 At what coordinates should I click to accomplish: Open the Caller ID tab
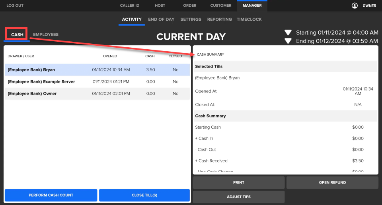coord(129,6)
